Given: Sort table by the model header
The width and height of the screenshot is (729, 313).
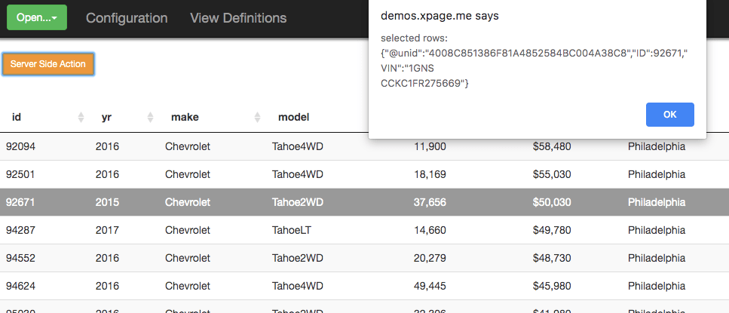Looking at the screenshot, I should pos(294,117).
